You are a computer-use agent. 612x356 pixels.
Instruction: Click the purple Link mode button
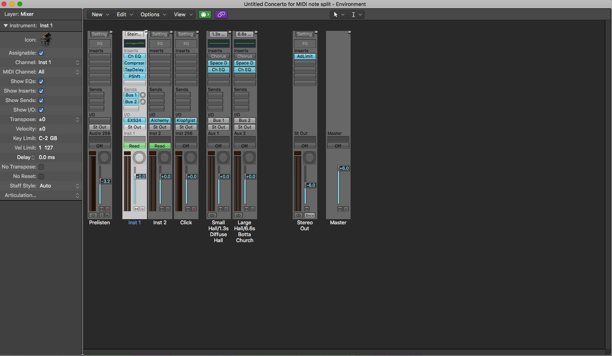click(x=221, y=15)
